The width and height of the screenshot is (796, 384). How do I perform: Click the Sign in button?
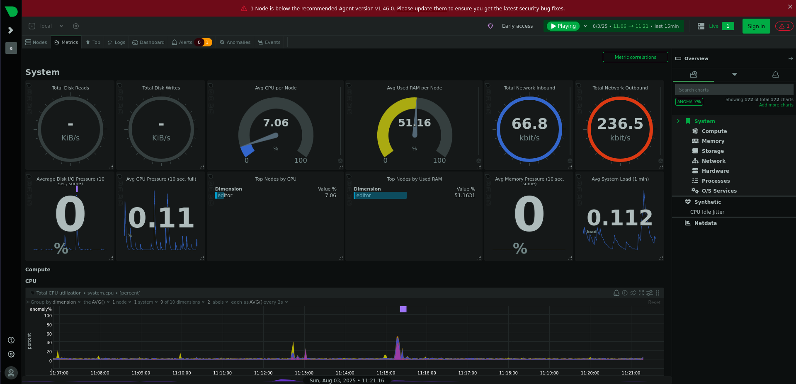(756, 26)
